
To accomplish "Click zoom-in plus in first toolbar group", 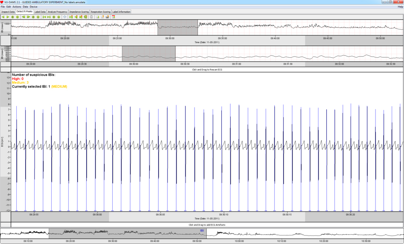I will 13,17.
